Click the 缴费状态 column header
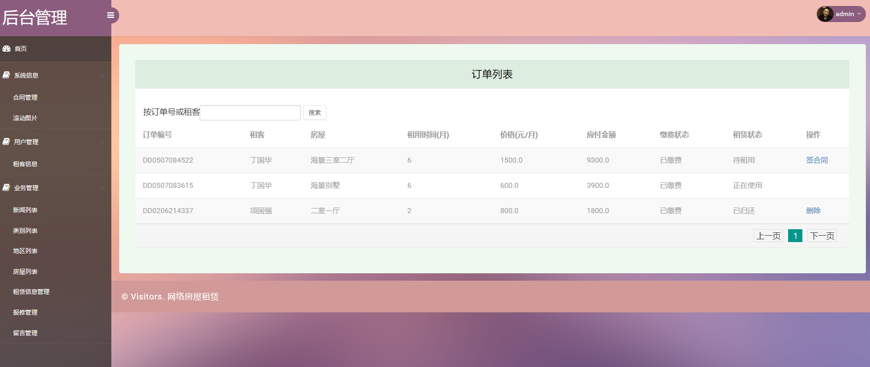This screenshot has height=367, width=870. tap(674, 135)
